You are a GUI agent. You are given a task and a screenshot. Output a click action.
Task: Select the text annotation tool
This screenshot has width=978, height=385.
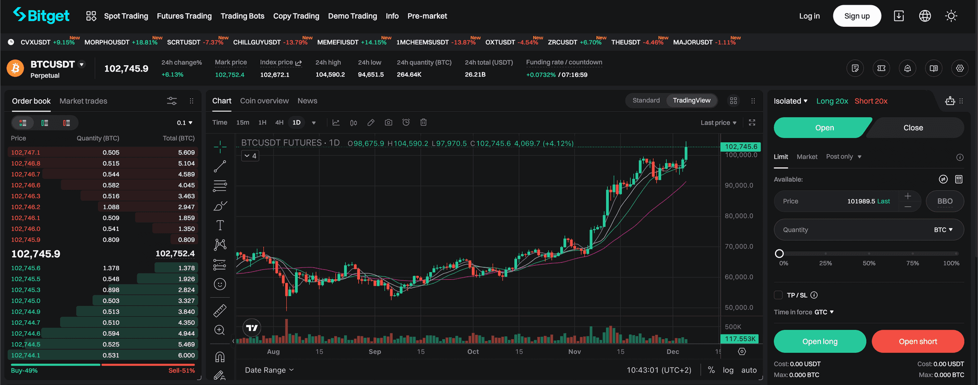[x=220, y=225]
